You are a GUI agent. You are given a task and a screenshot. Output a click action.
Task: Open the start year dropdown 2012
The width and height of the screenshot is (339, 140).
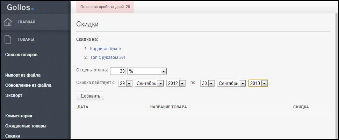[176, 83]
